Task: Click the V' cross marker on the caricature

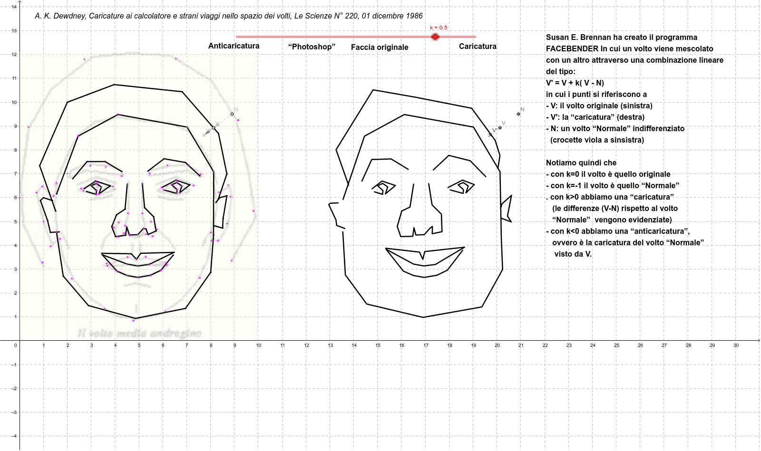Action: click(490, 134)
